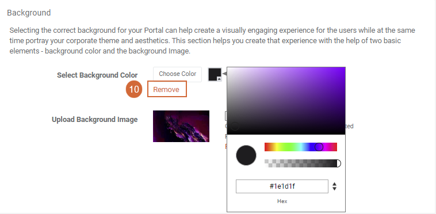Set hue to green on the rainbow bar
Image resolution: width=436 pixels, height=214 pixels.
click(x=289, y=147)
